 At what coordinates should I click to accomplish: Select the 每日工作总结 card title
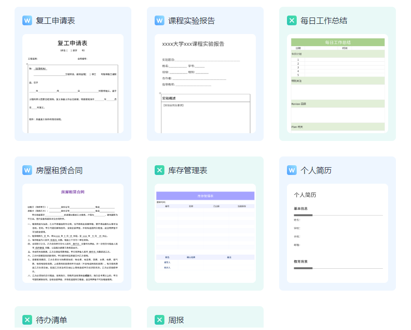pos(324,21)
